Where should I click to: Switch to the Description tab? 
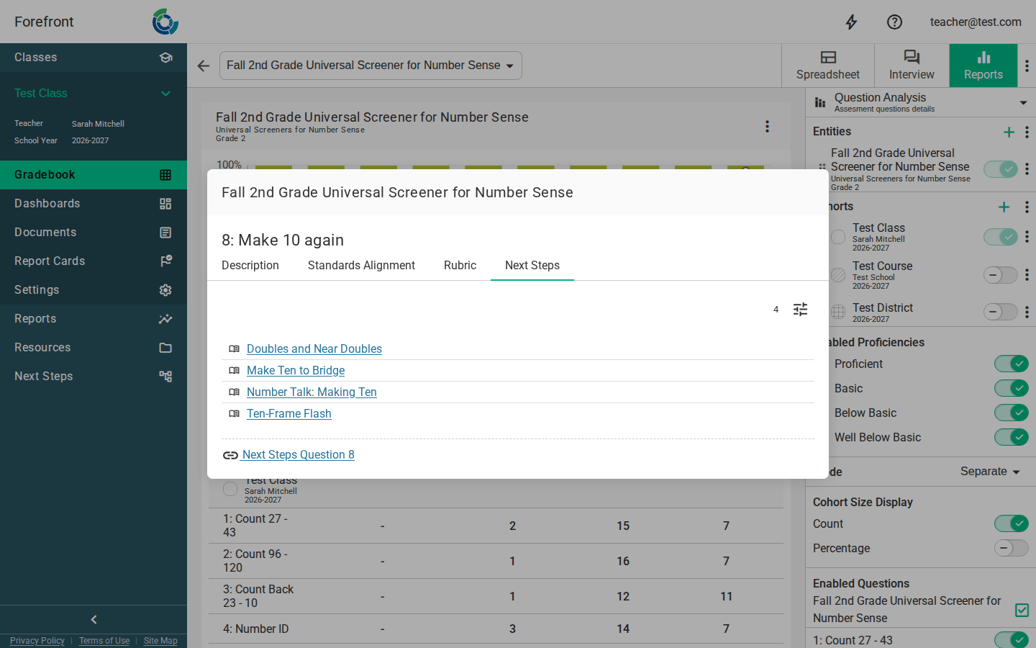pyautogui.click(x=250, y=266)
